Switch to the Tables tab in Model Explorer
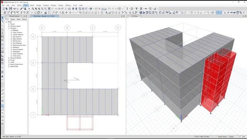Viewport: 247px width, 139px height. [19, 19]
